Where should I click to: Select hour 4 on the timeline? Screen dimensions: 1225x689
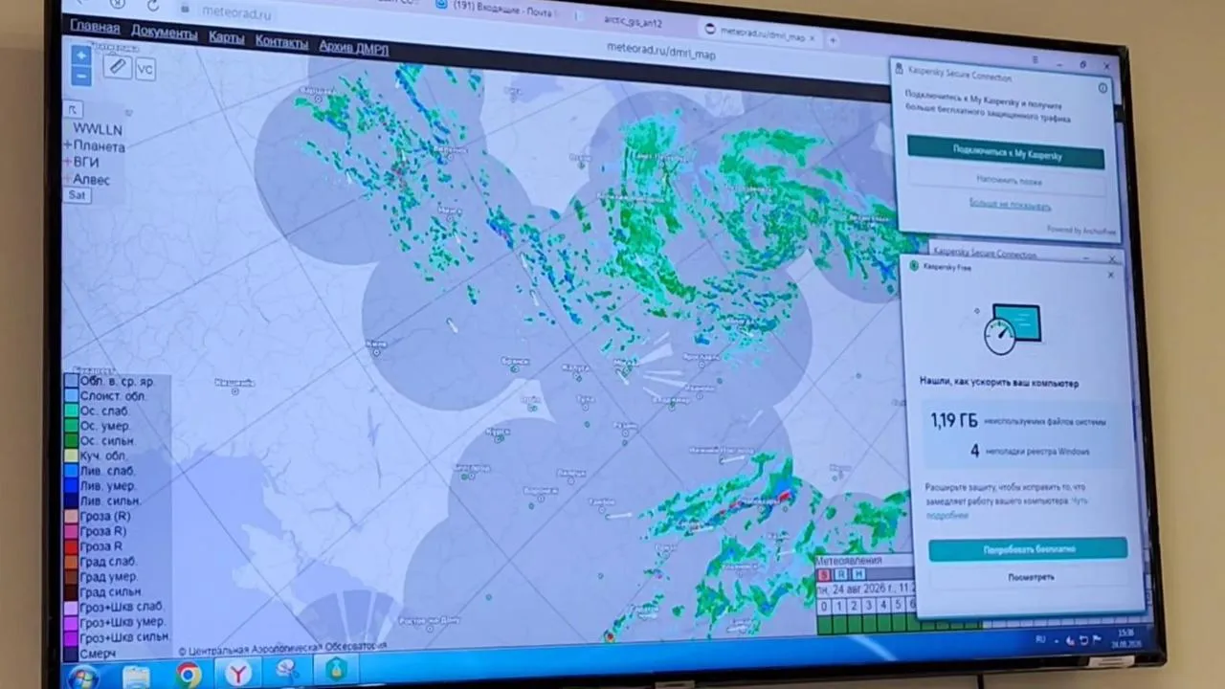[x=882, y=605]
